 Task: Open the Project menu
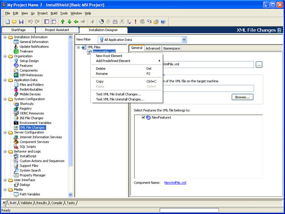click(42, 14)
